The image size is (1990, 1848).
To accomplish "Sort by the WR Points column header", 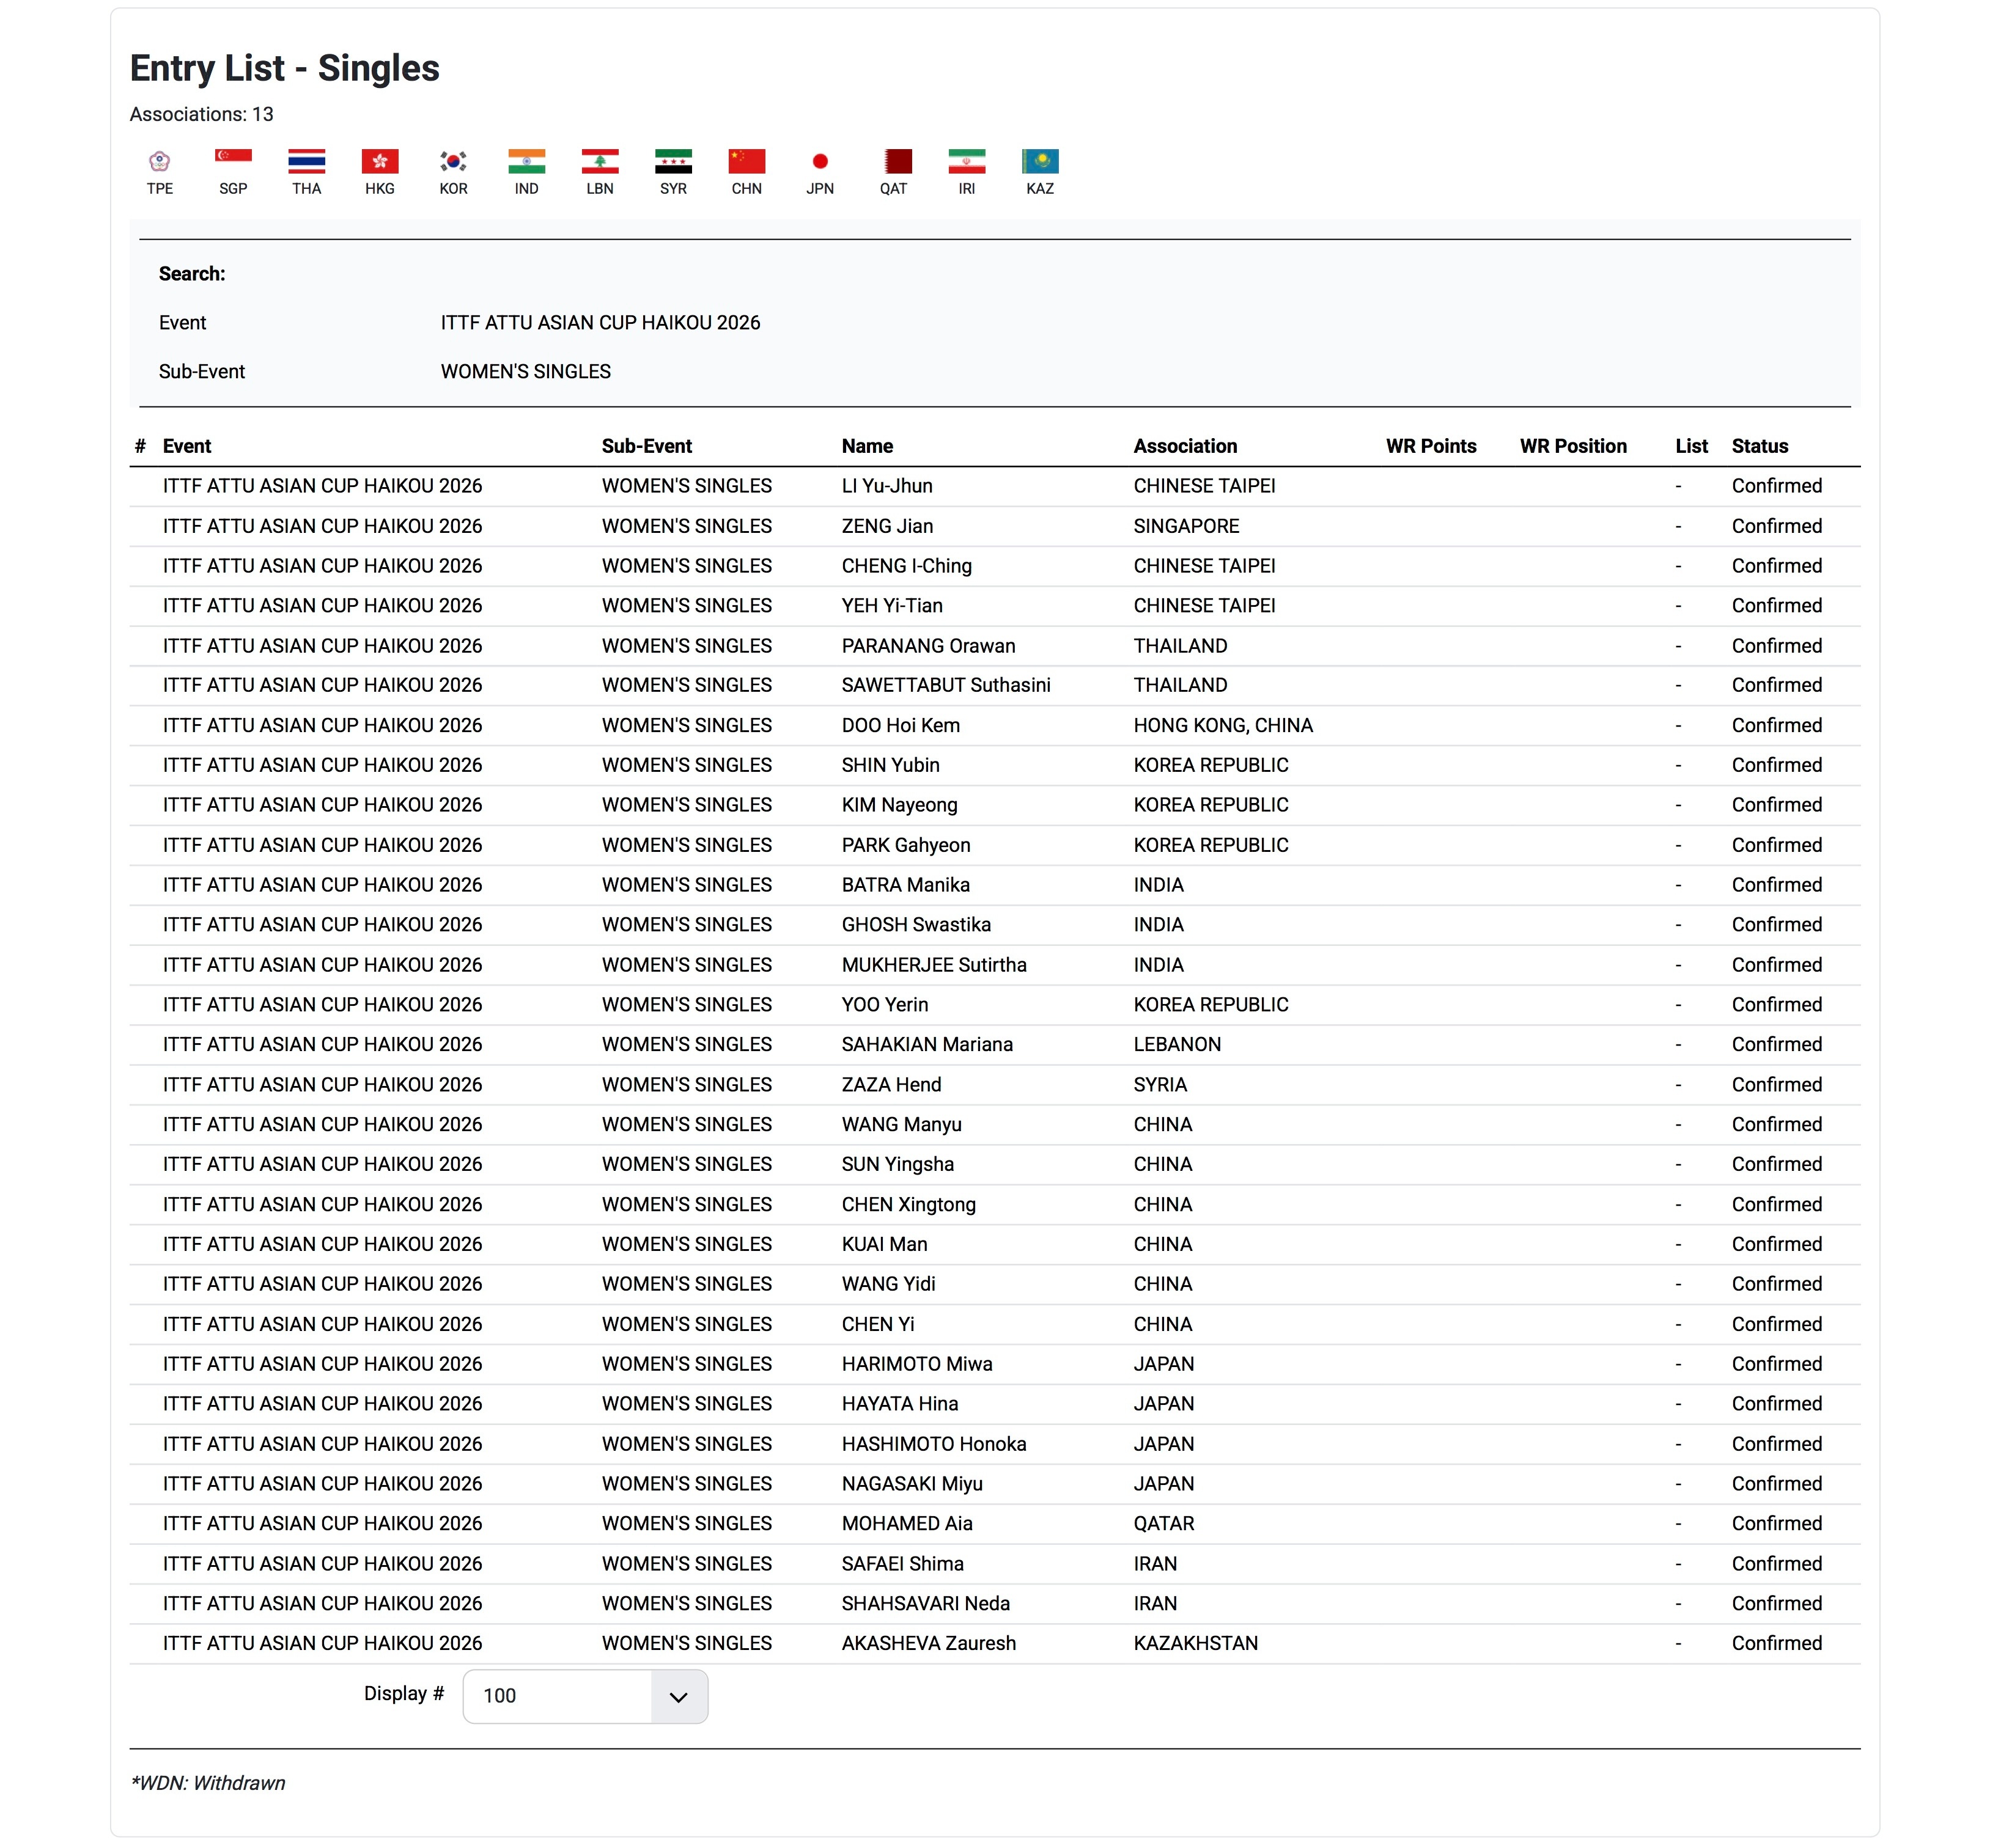I will point(1430,446).
